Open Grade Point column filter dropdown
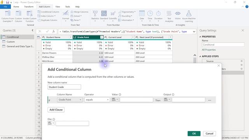The width and height of the screenshot is (249, 140). tap(102, 37)
